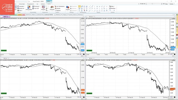Switch to the Cartera workspace tab
The image size is (178, 100).
click(x=20, y=15)
